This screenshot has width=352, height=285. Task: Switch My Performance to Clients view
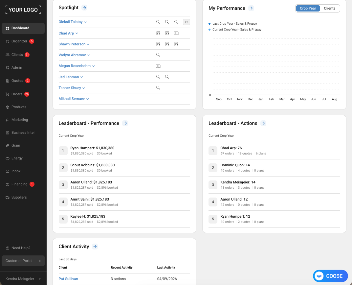329,8
